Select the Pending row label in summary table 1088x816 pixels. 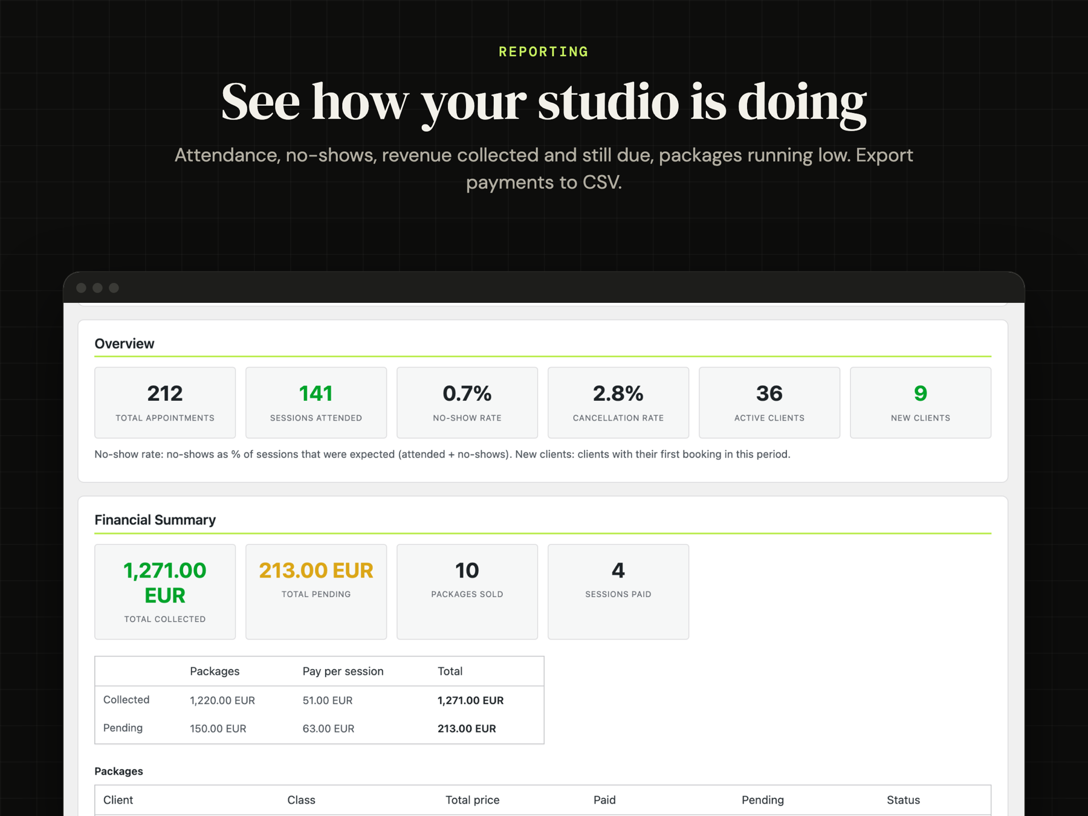pos(123,728)
